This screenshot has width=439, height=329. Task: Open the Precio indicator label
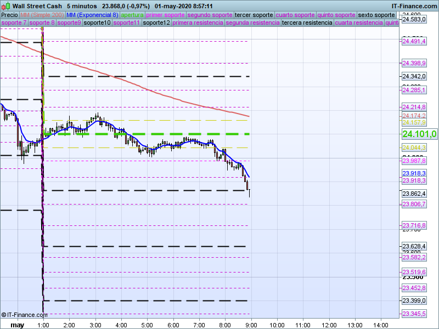(x=9, y=15)
